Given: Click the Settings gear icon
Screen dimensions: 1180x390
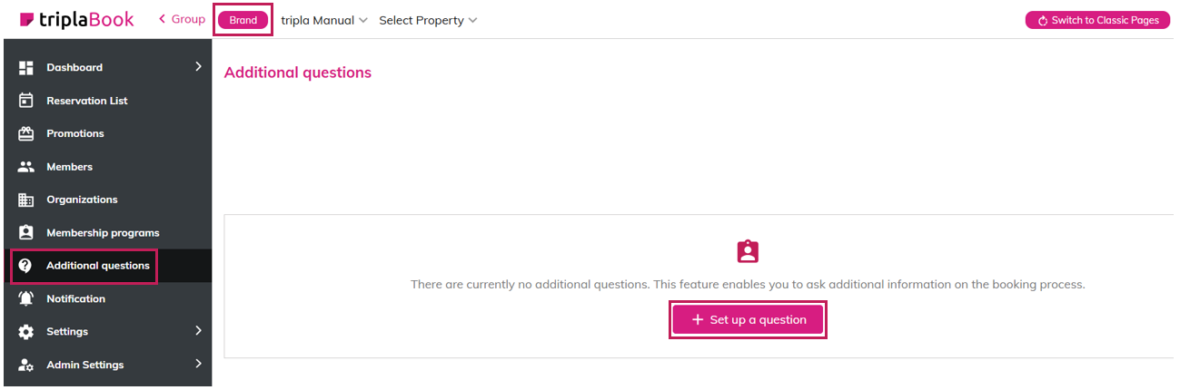Looking at the screenshot, I should pyautogui.click(x=26, y=332).
